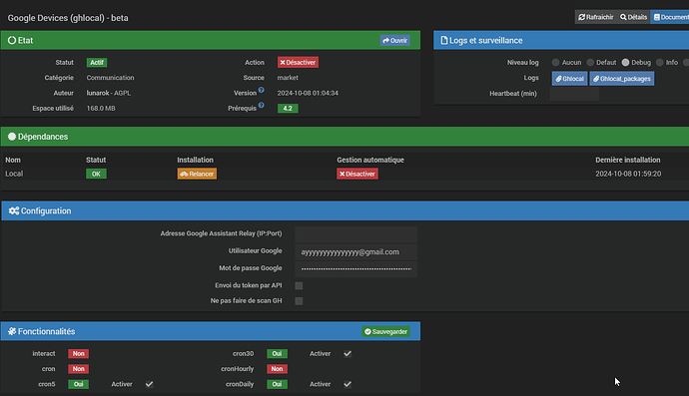Relaunch dependencies with the Relancer button

click(x=197, y=174)
